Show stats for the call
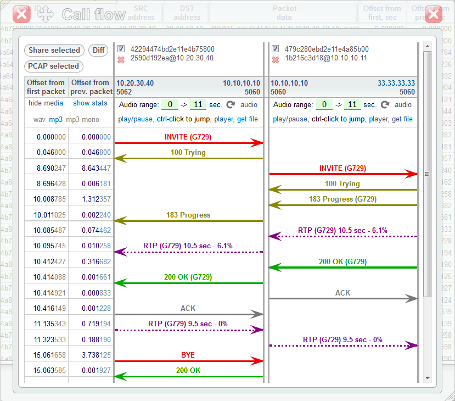This screenshot has height=401, width=455. [x=90, y=103]
